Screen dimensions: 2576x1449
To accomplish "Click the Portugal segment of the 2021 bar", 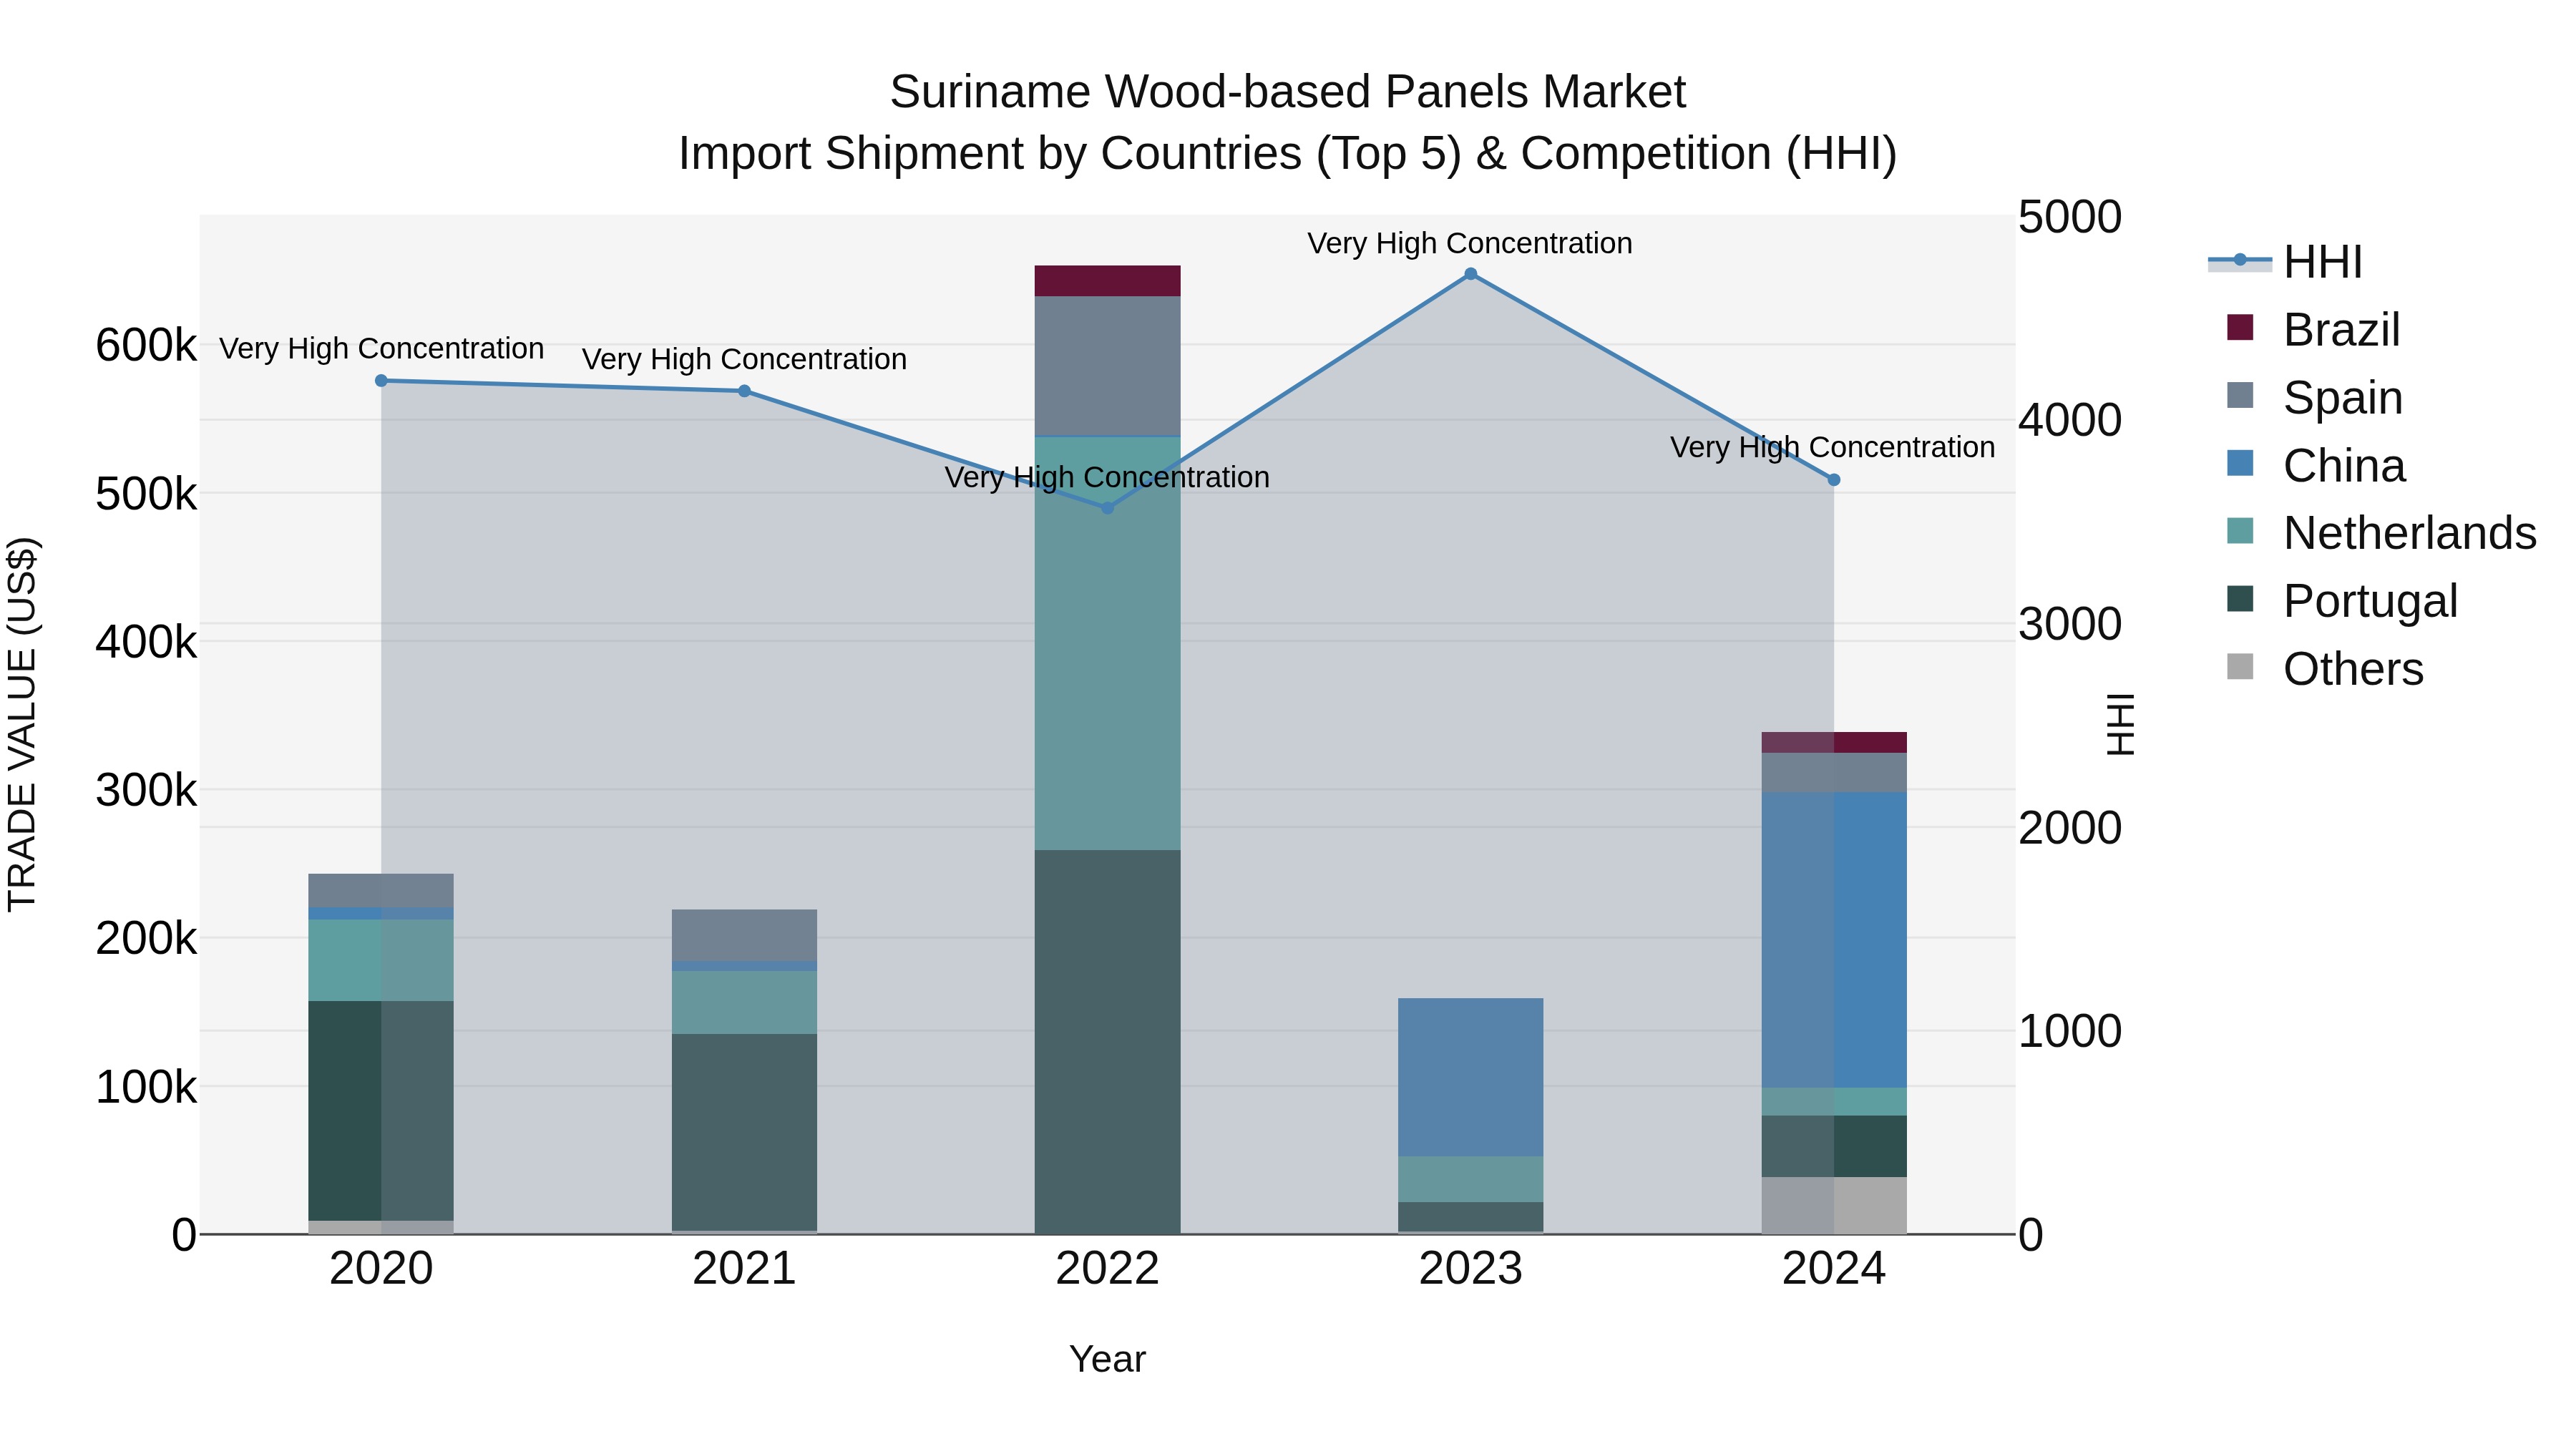I will tap(744, 1132).
